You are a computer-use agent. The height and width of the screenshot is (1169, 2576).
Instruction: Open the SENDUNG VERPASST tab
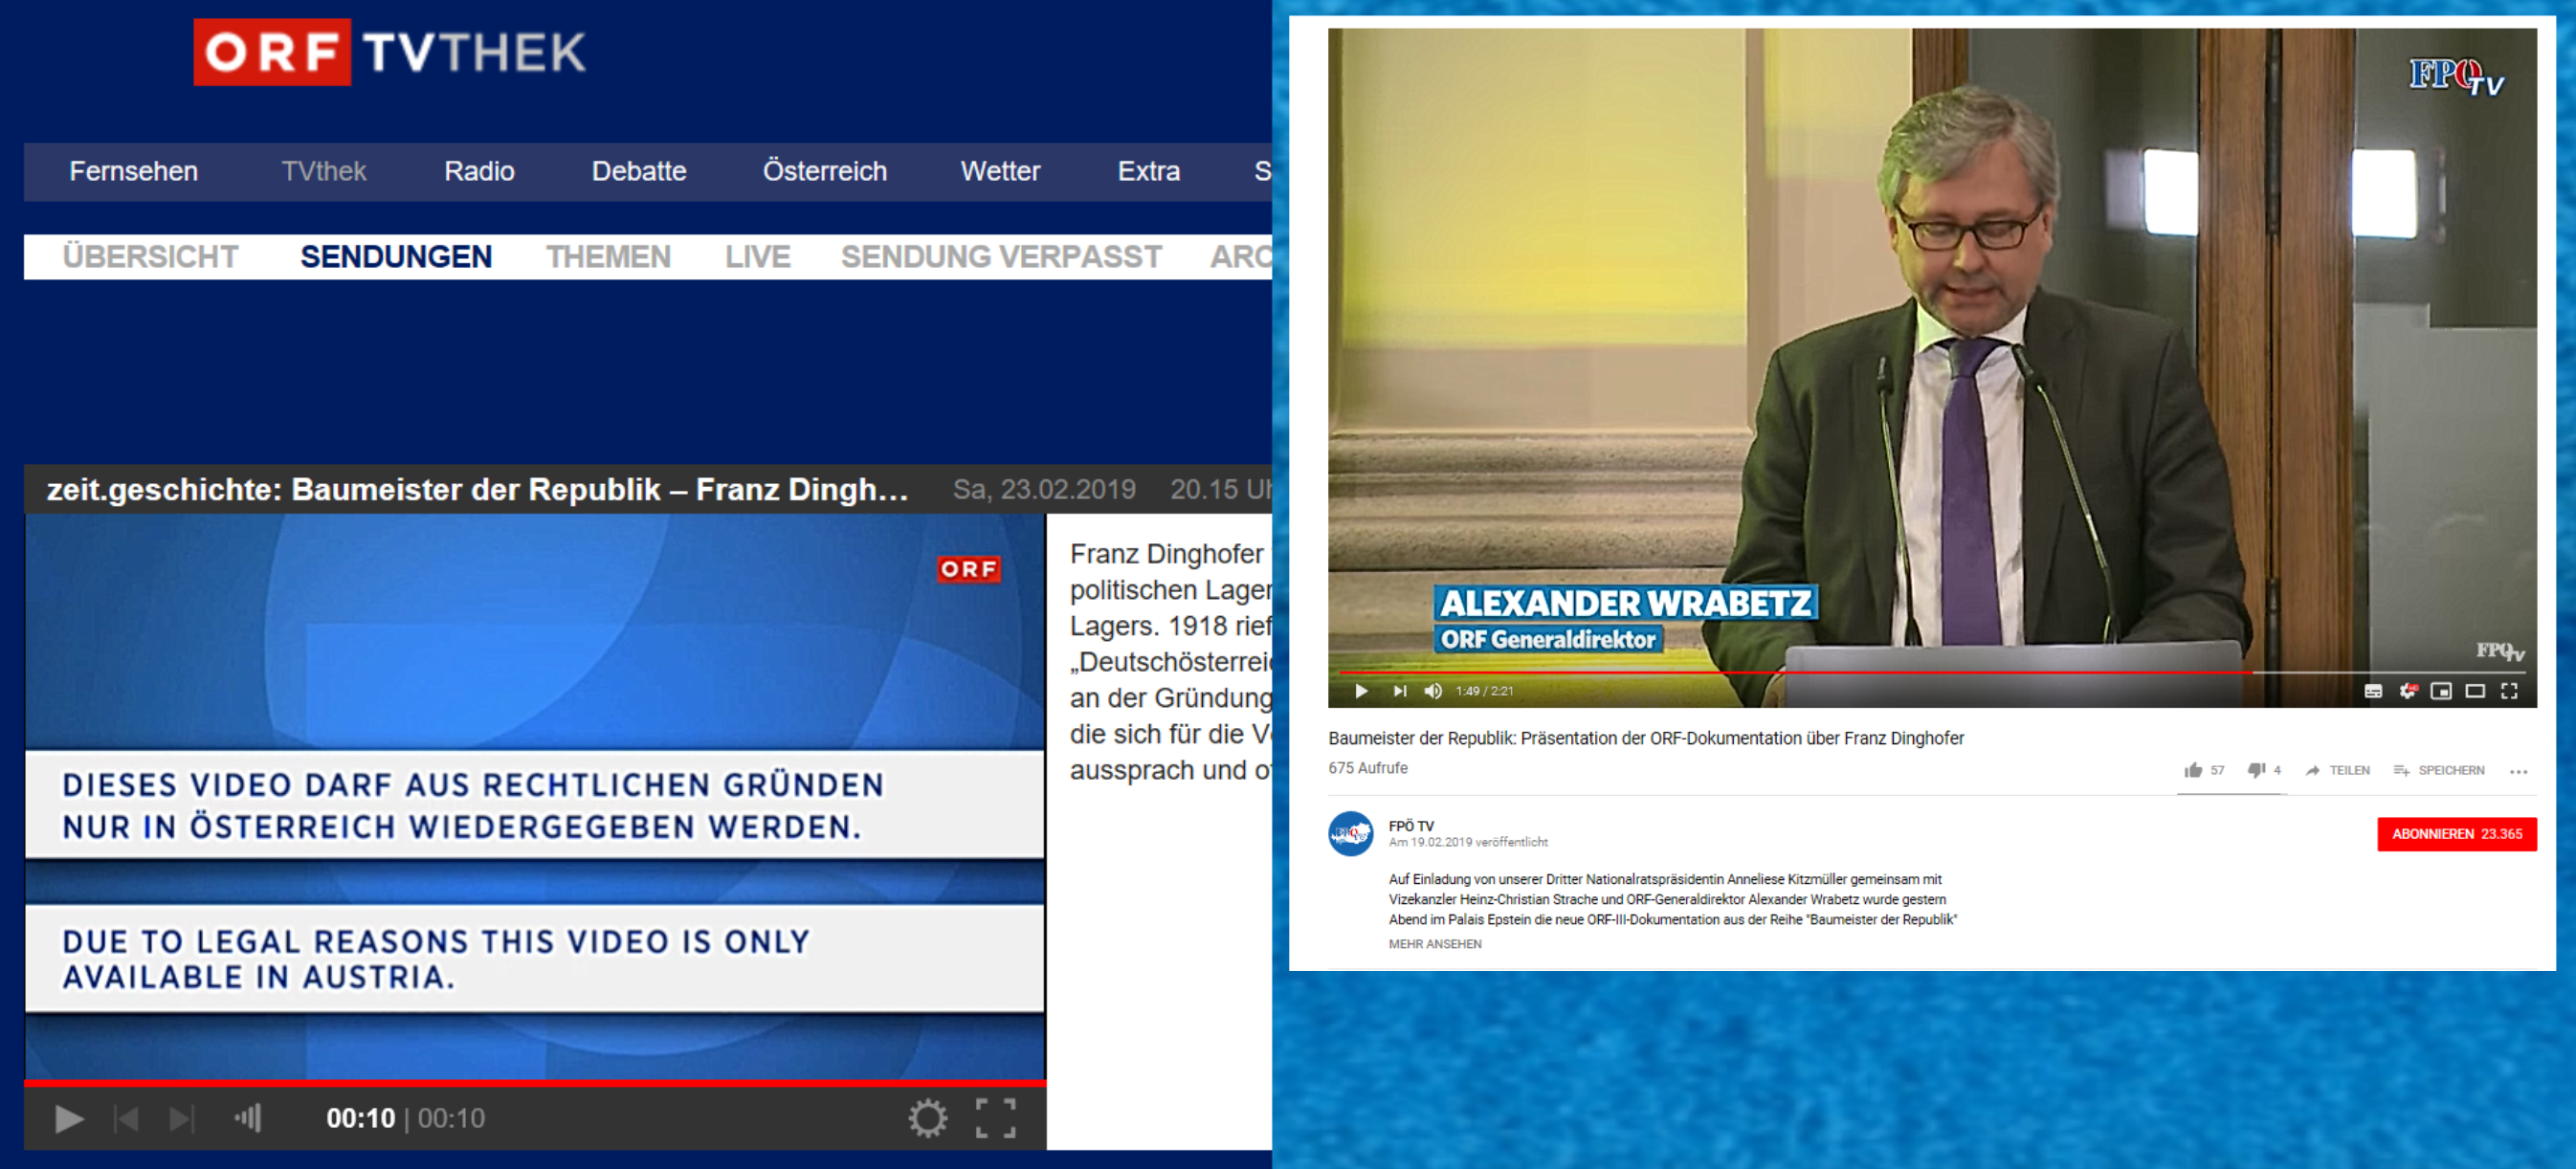pyautogui.click(x=1000, y=257)
